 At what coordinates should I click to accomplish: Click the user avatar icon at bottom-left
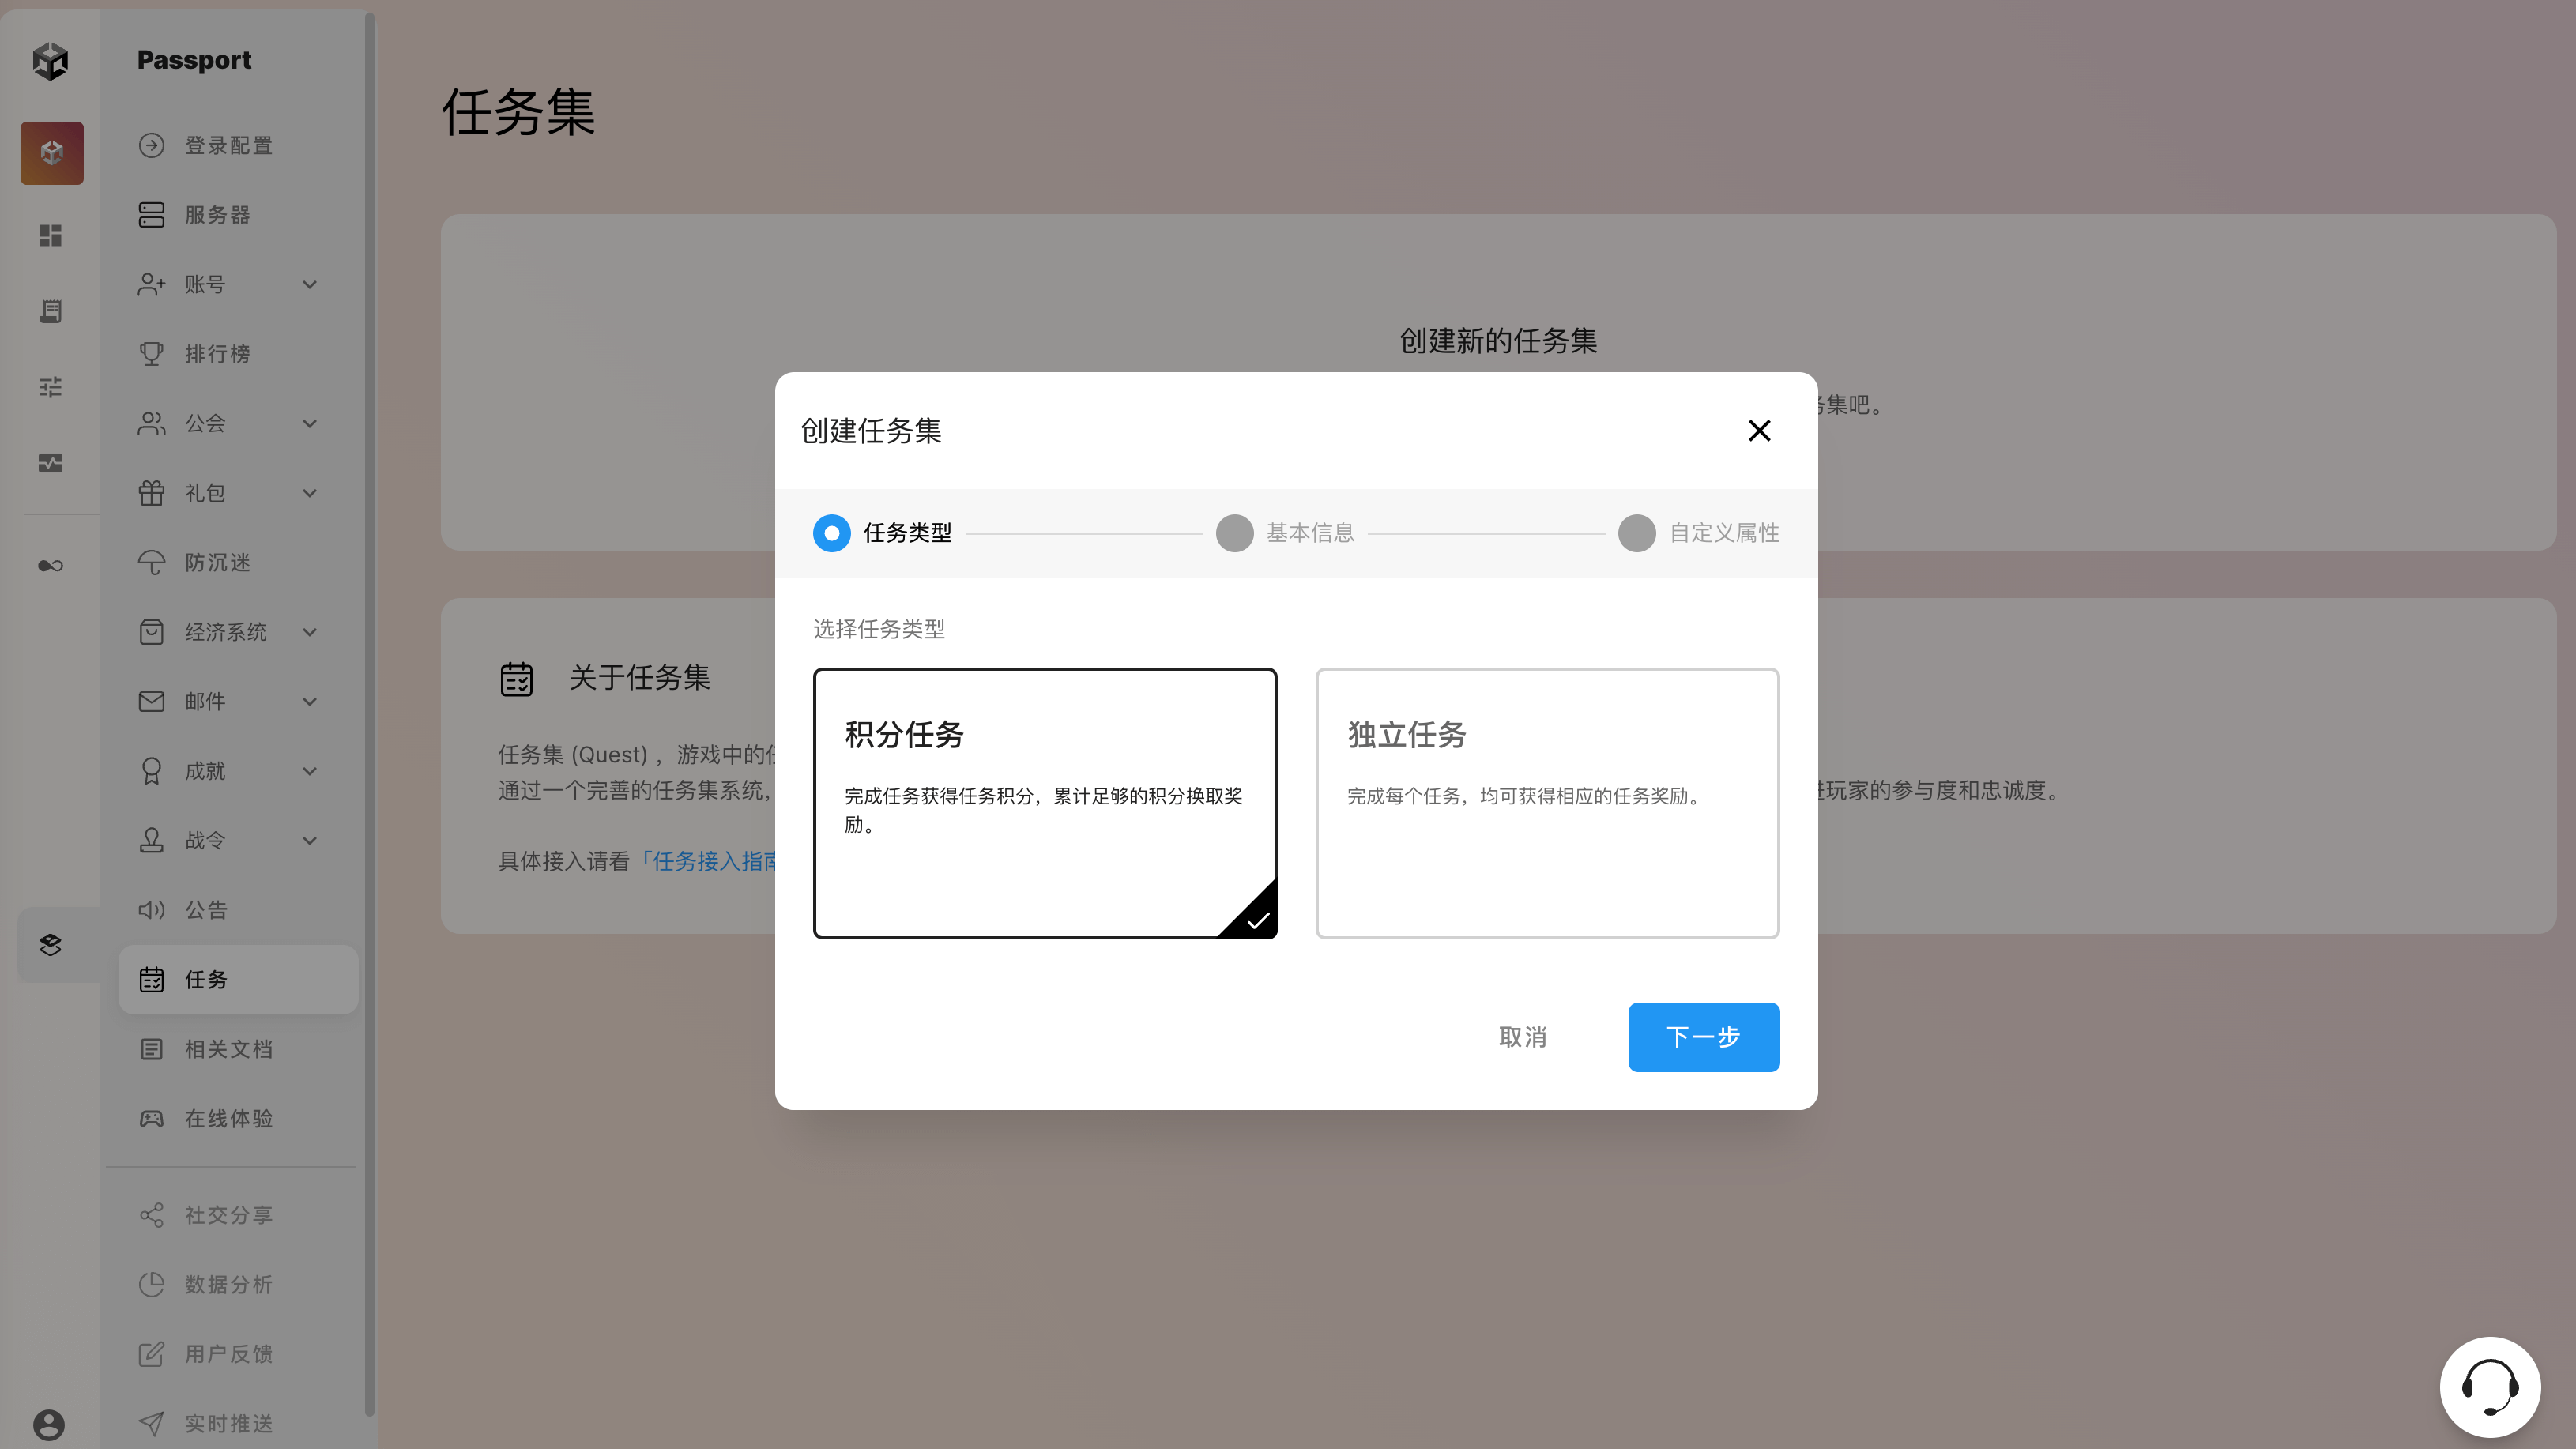pyautogui.click(x=49, y=1424)
